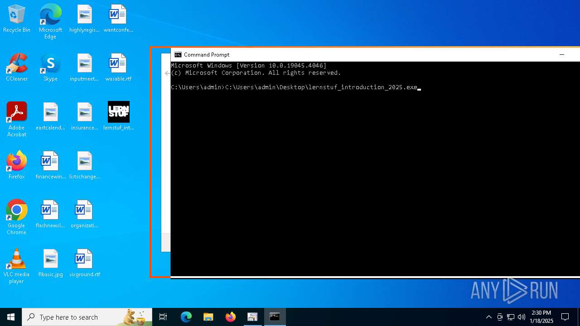Open Skype desktop shortcut

[50, 67]
